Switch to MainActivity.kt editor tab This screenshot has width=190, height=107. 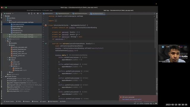pyautogui.click(x=48, y=13)
